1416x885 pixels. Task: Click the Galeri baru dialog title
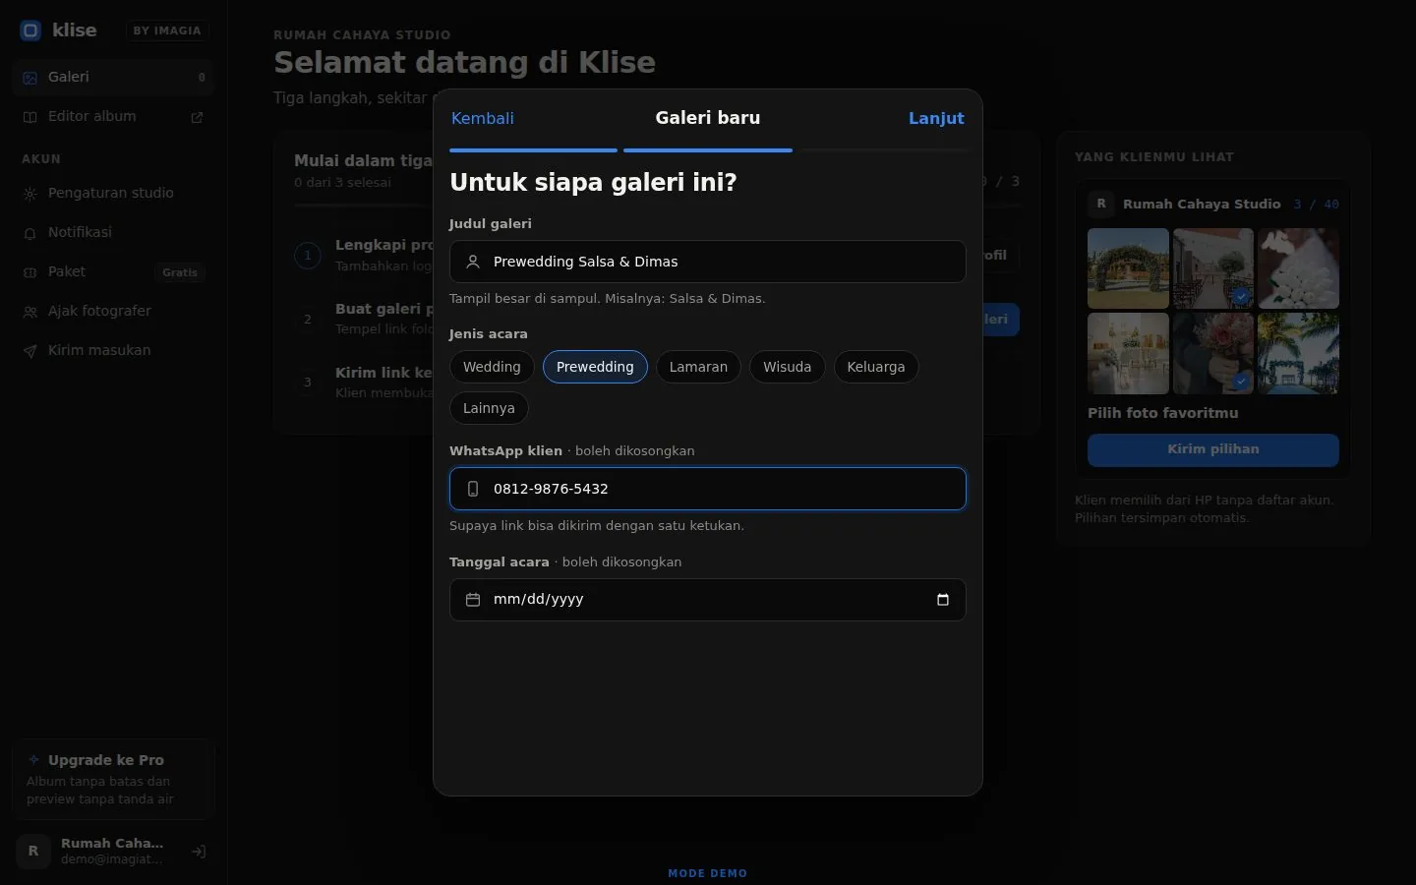708,118
